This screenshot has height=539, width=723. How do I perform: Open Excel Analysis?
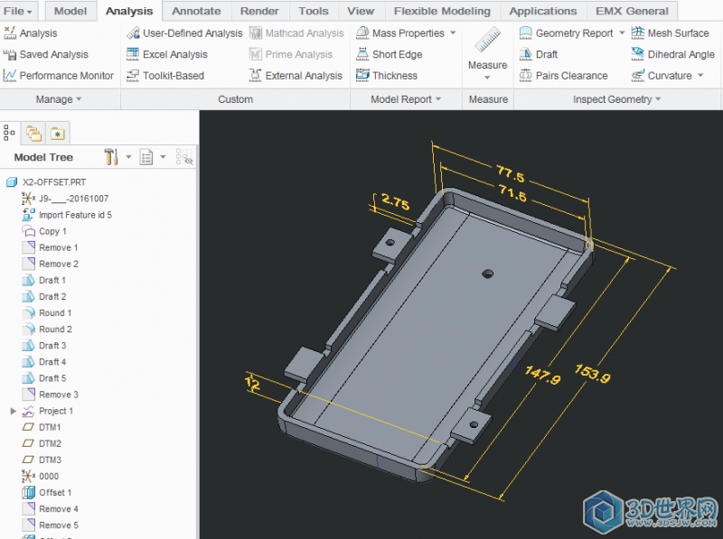pos(167,54)
